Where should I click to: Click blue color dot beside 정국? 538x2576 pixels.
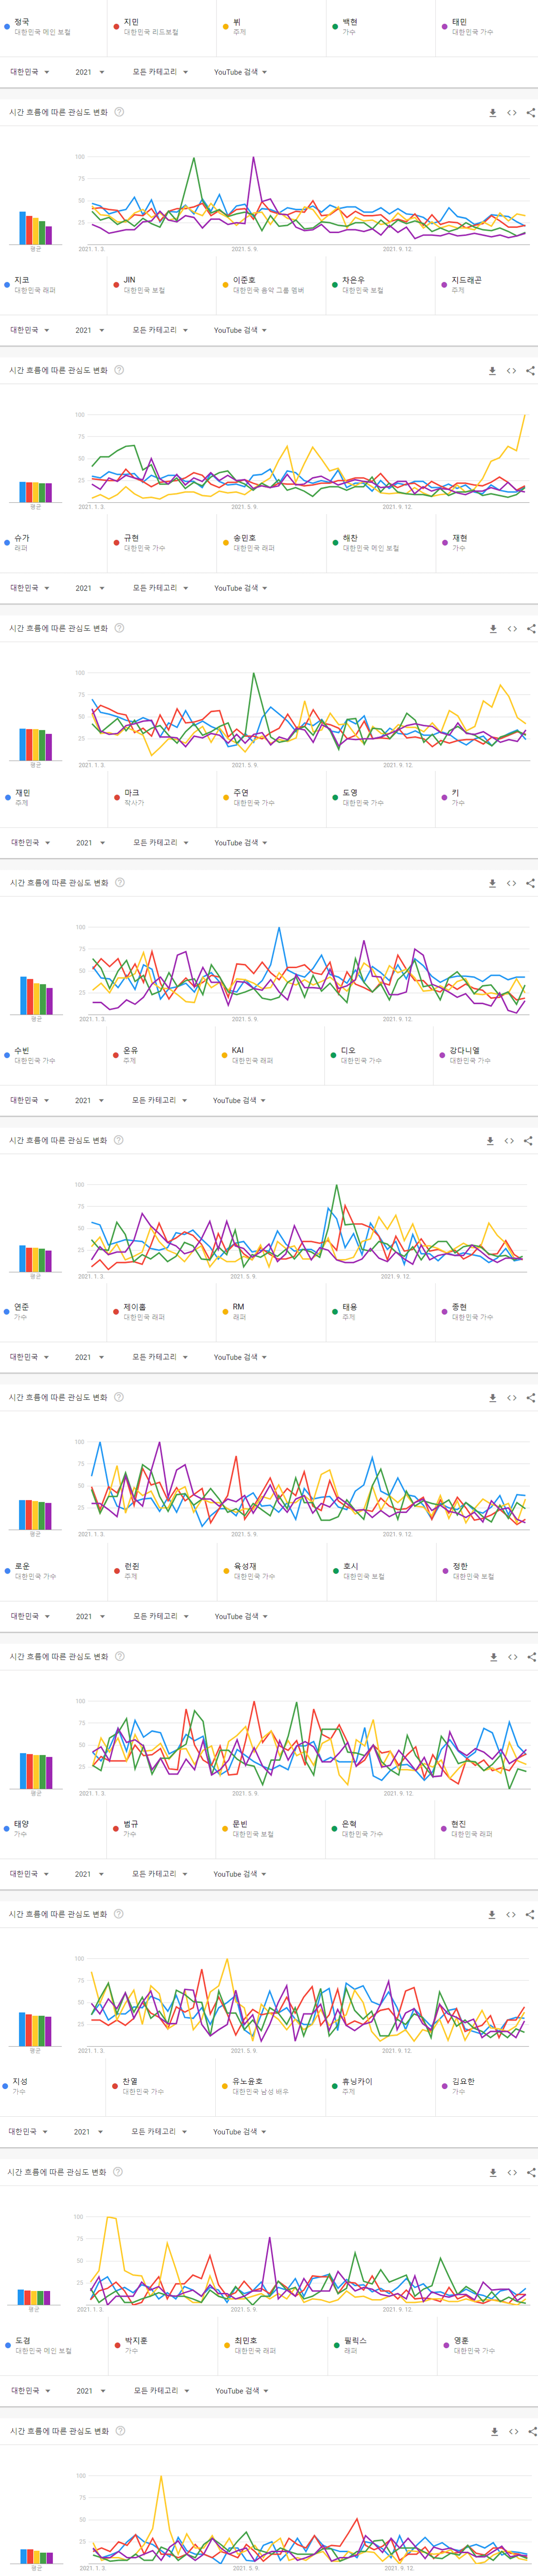(x=7, y=27)
